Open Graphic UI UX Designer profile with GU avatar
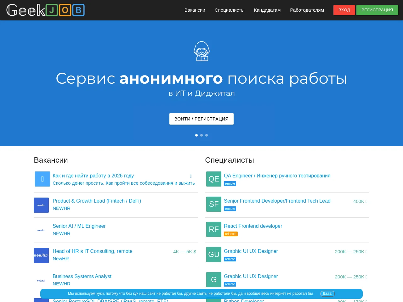 [251, 251]
